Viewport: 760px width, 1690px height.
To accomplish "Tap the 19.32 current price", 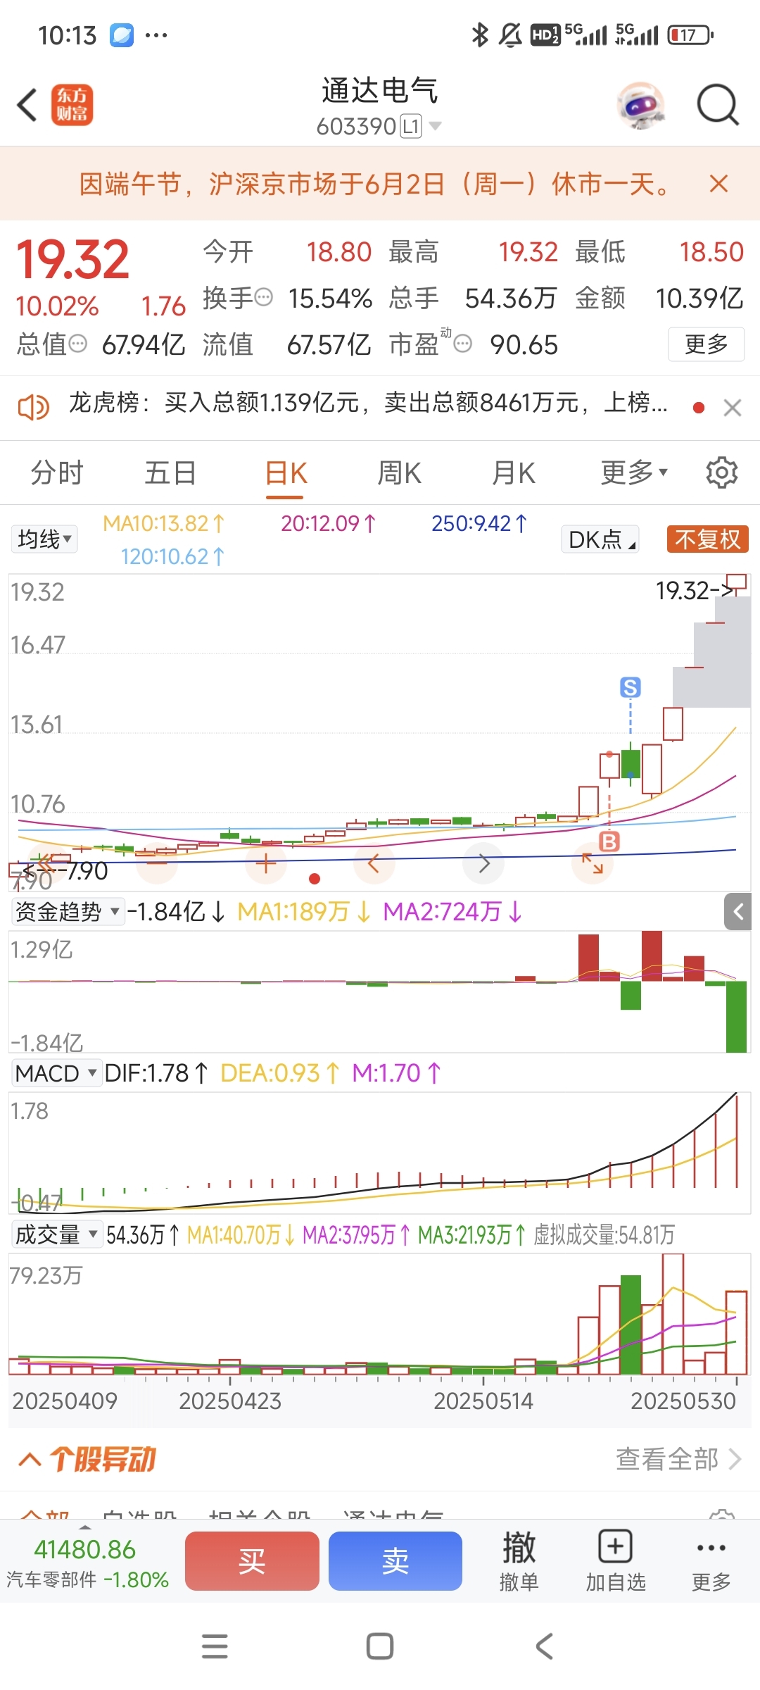I will 73,259.
